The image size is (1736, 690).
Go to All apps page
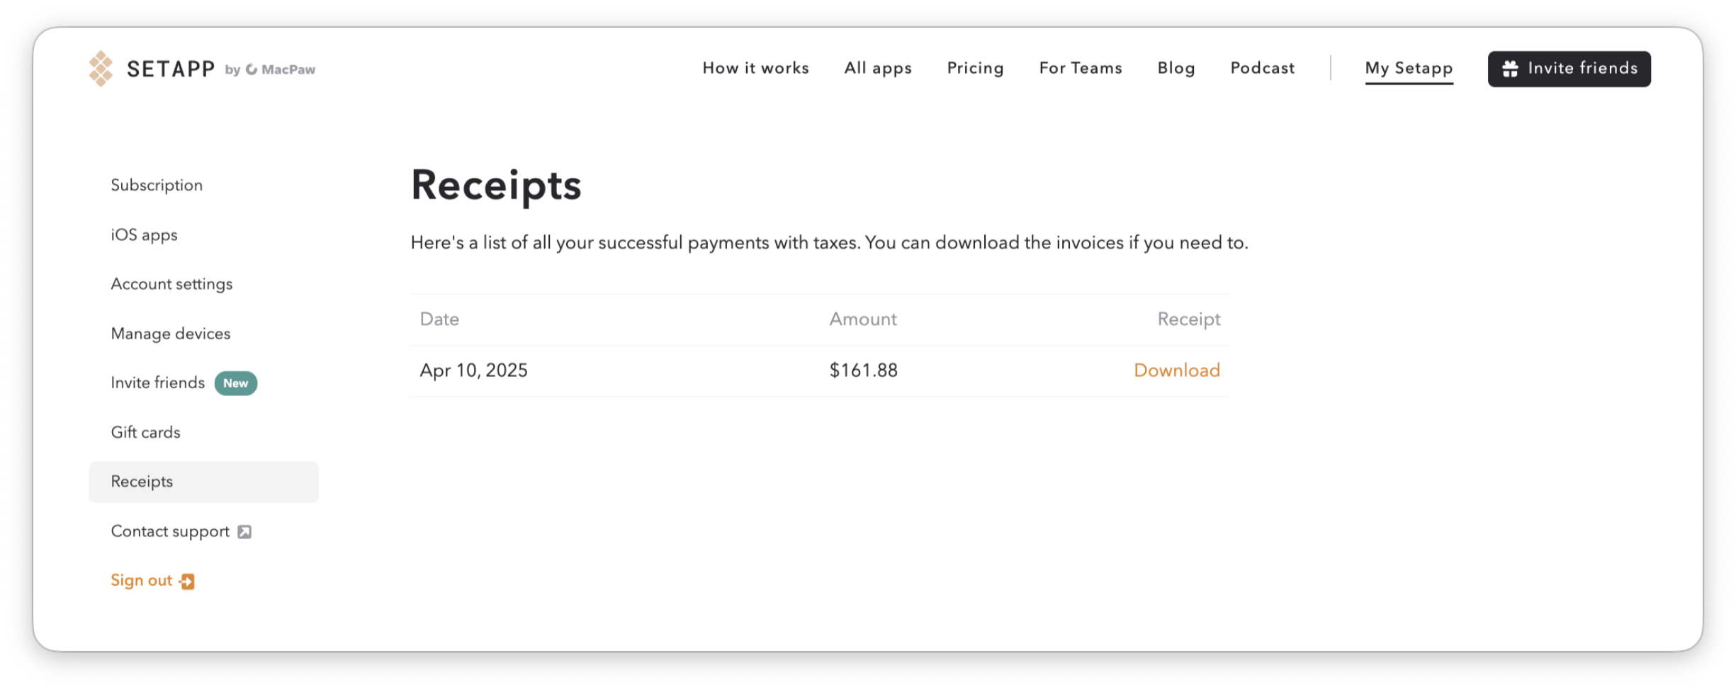[878, 68]
